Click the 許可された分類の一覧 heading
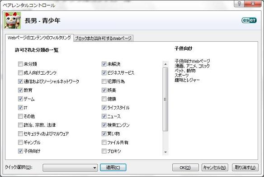The image size is (264, 177). (37, 50)
